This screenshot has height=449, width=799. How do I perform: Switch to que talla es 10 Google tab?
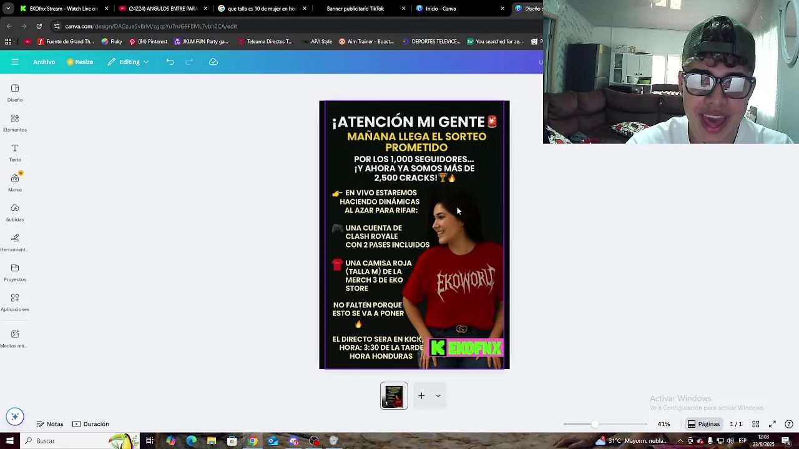[x=262, y=9]
